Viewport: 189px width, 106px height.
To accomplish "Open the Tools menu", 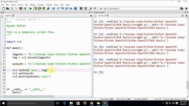I will (56, 5).
